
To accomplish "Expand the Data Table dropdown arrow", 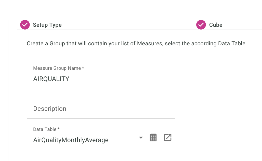I will [x=141, y=138].
